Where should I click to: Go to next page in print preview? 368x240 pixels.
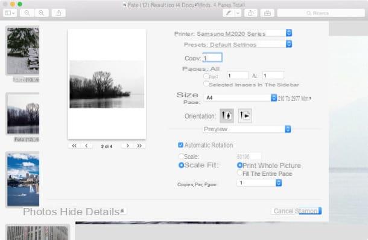127,146
